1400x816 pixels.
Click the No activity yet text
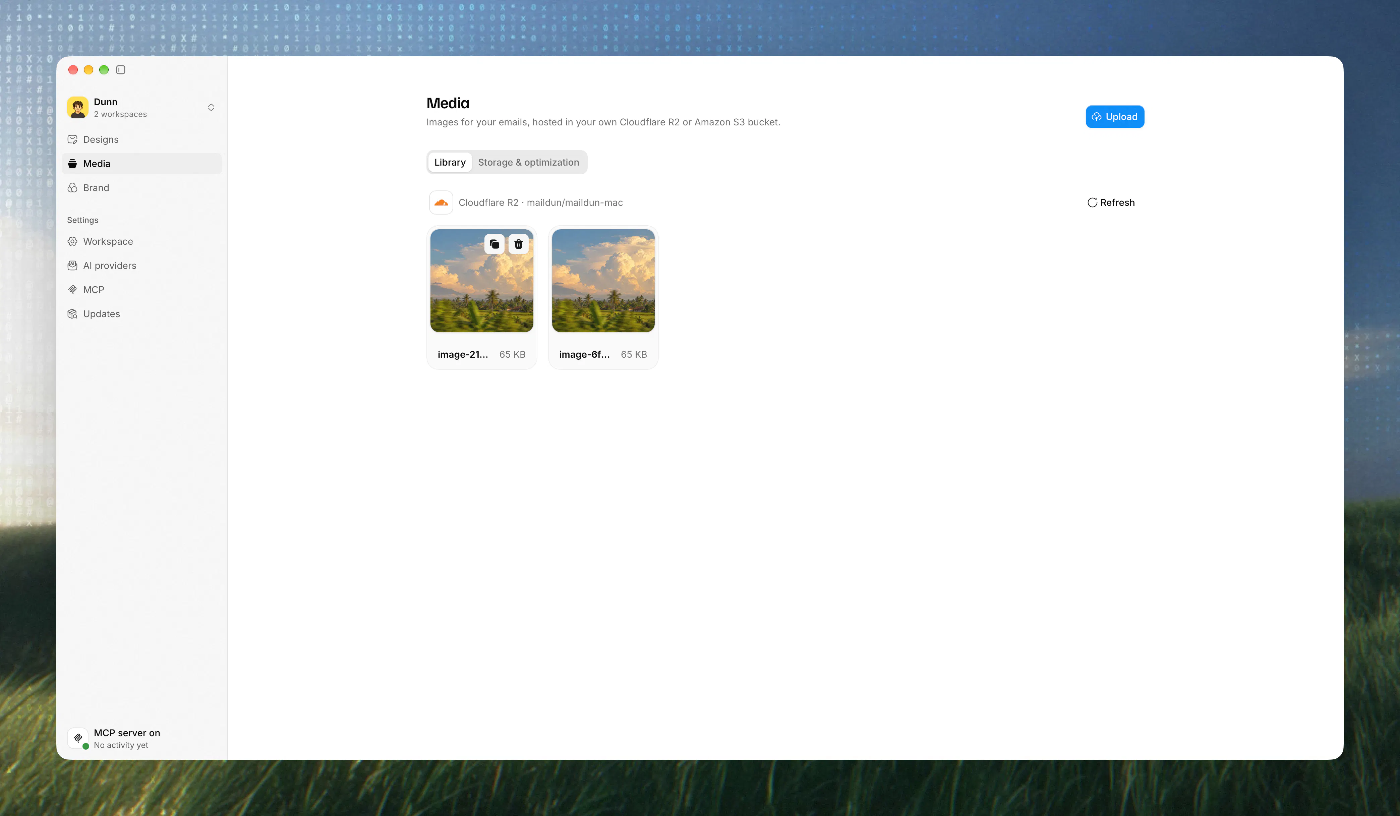tap(121, 746)
